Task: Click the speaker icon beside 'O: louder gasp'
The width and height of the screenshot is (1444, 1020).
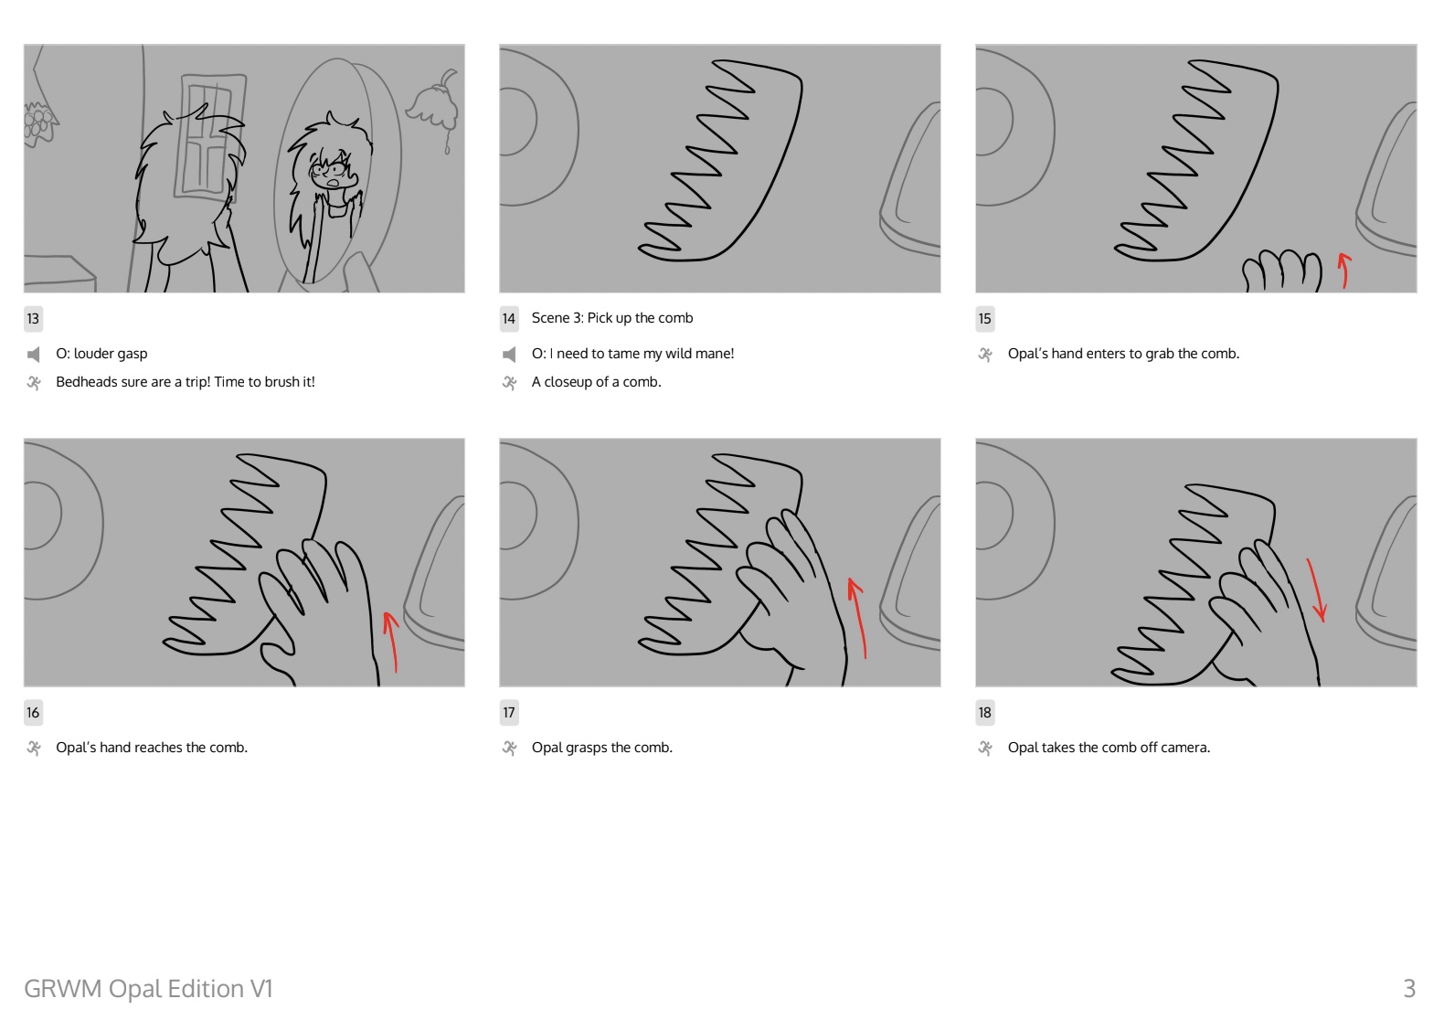Action: tap(34, 354)
